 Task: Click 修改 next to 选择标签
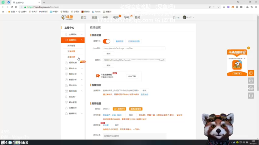click(117, 125)
